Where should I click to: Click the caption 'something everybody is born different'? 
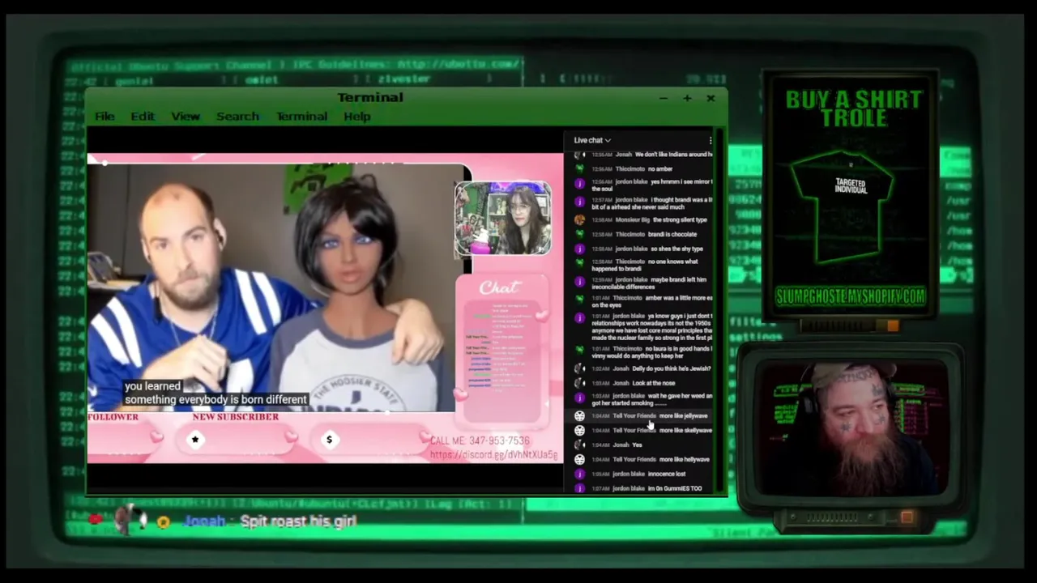tap(216, 399)
